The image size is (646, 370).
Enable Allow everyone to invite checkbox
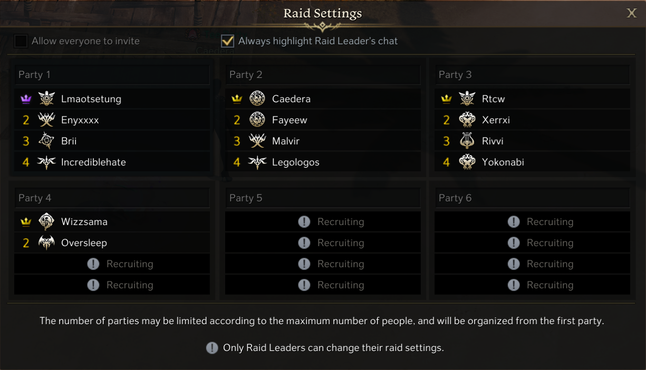pyautogui.click(x=21, y=41)
